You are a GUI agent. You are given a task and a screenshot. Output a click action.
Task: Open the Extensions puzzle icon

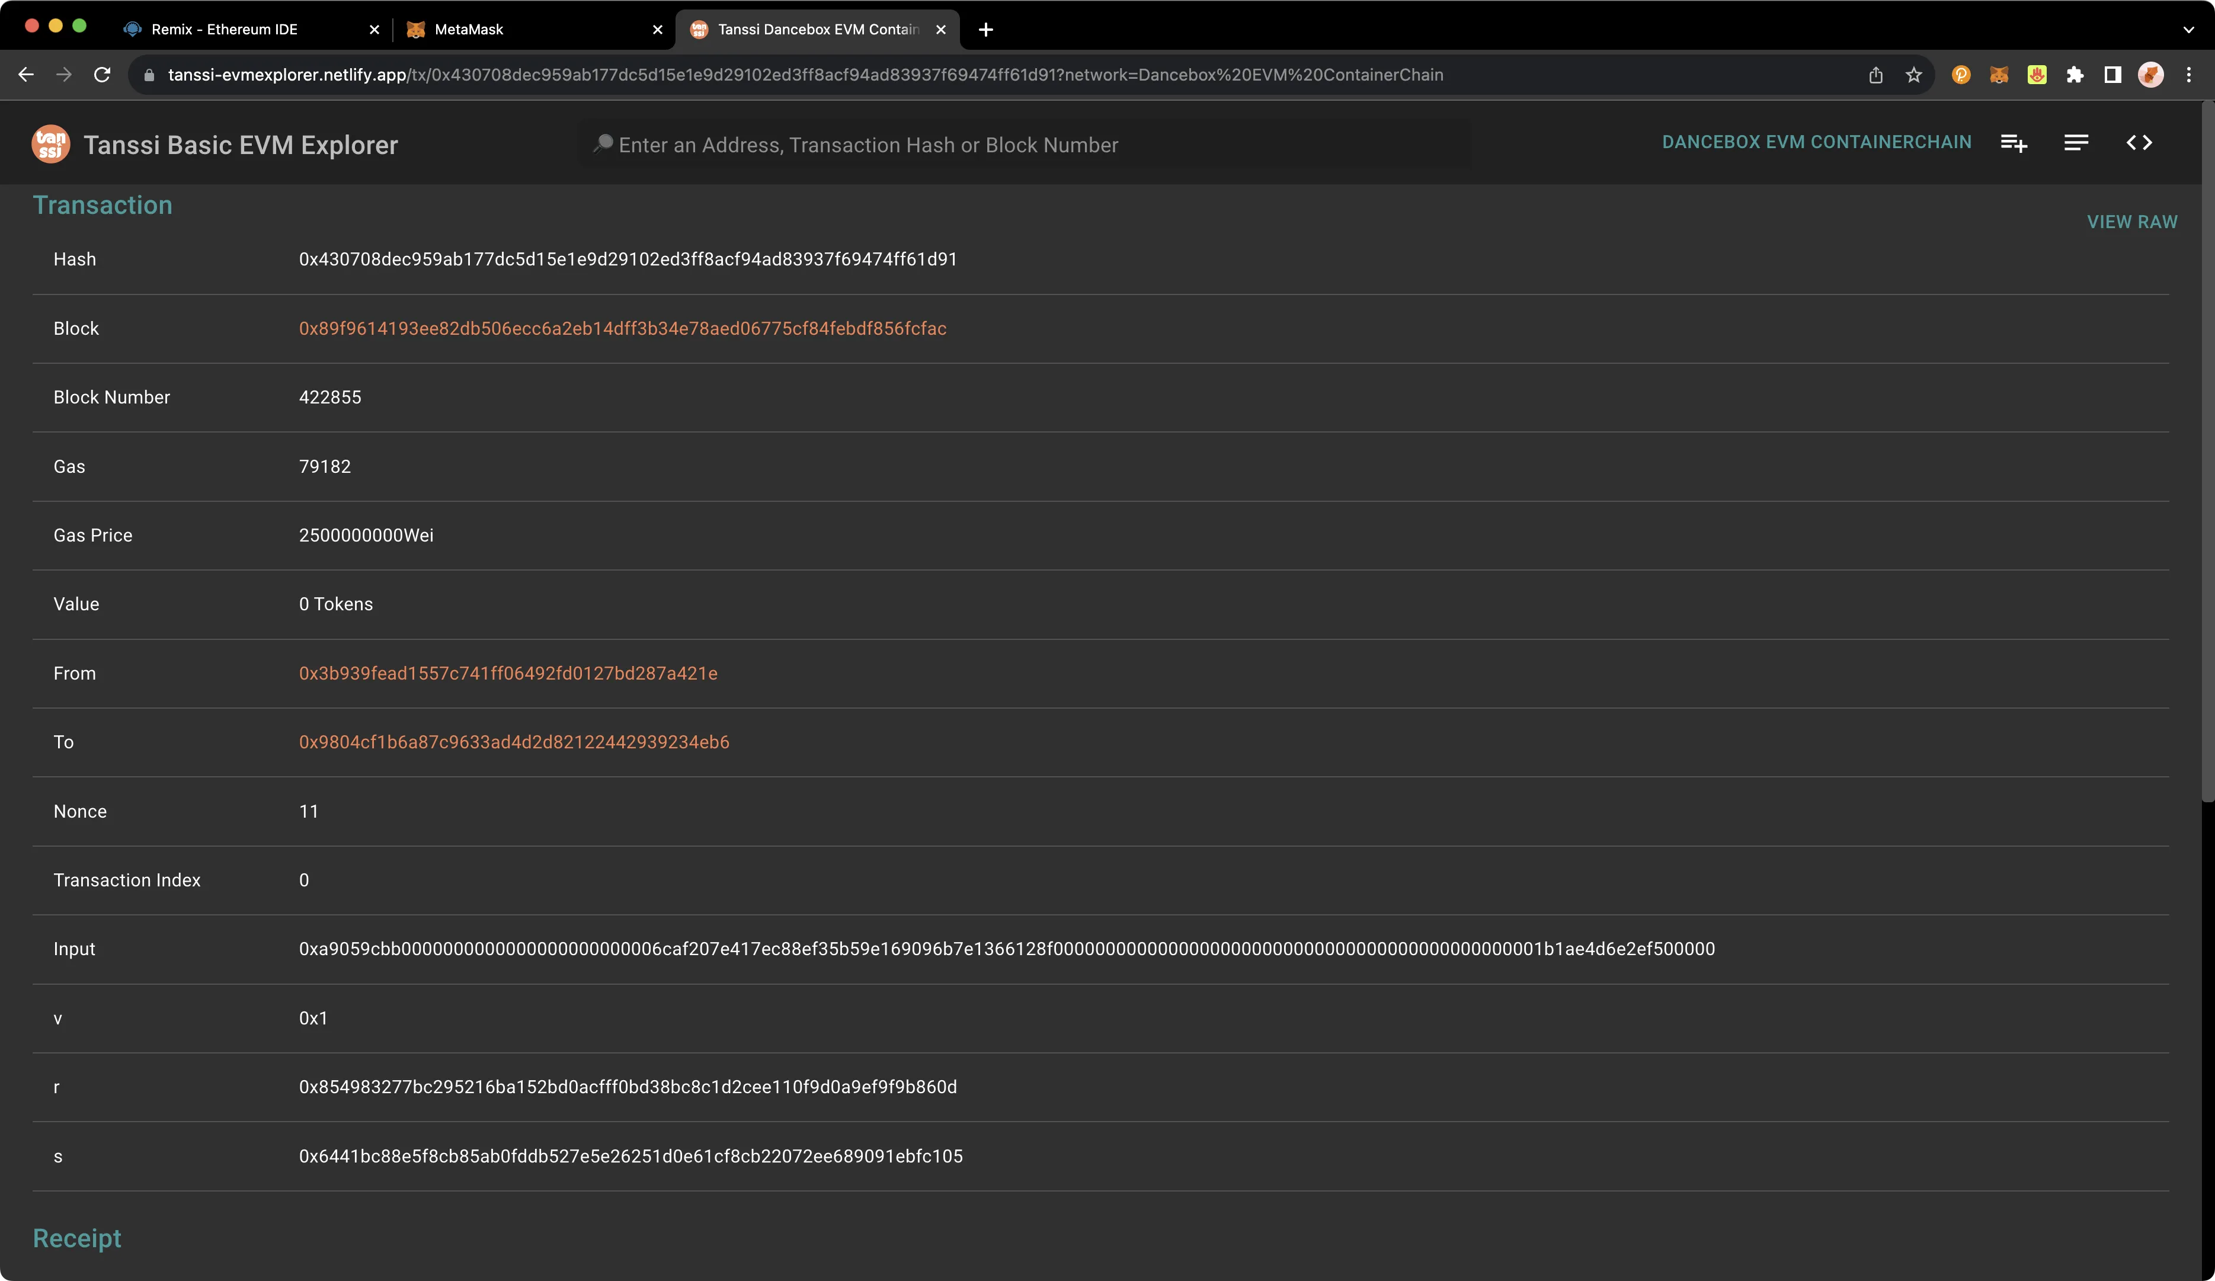tap(2075, 75)
